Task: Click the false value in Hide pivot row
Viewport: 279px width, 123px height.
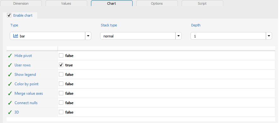Action: (69, 56)
